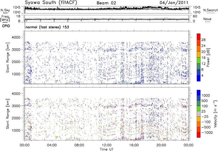
Task: Click the 'Power [dB]' colorbar label
Action: pyautogui.click(x=208, y=58)
